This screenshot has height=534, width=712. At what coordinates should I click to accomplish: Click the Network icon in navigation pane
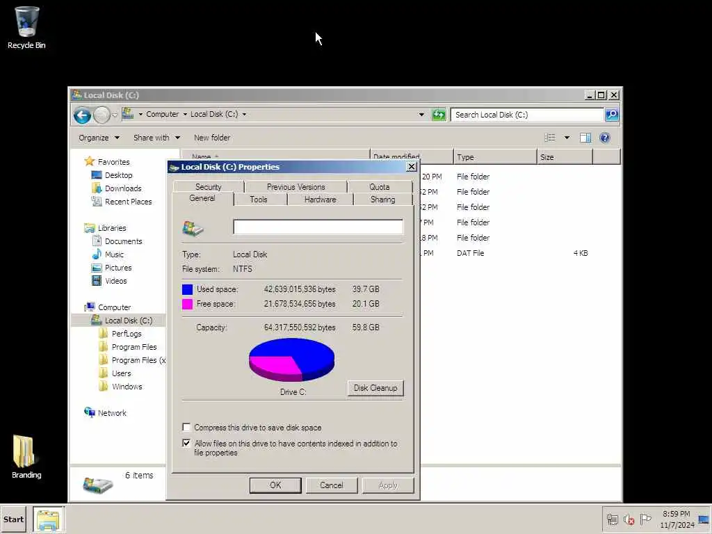pos(90,412)
